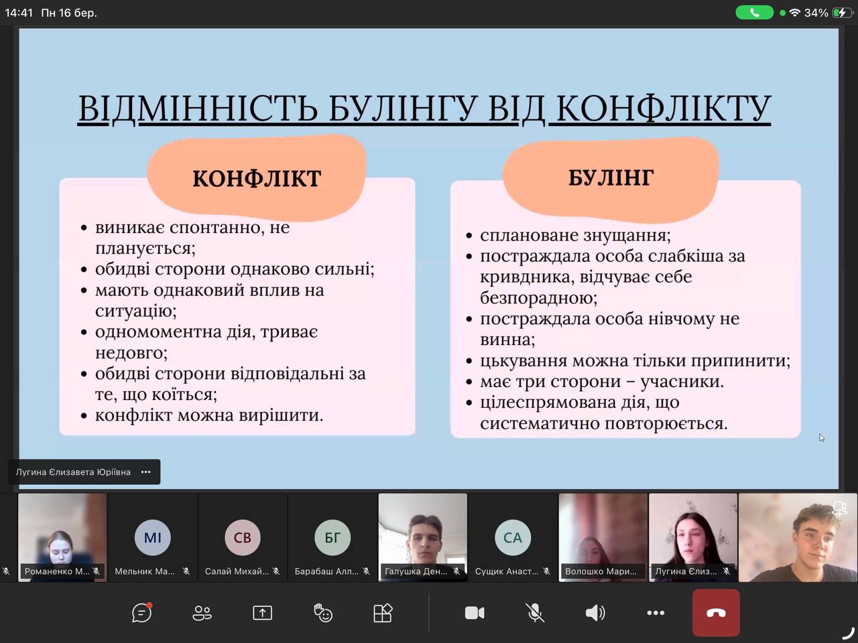Click the Барабаш БГ avatar tile
The image size is (858, 643).
(x=332, y=537)
